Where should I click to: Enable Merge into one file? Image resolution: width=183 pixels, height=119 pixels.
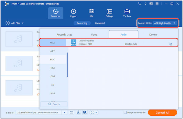[125, 113]
